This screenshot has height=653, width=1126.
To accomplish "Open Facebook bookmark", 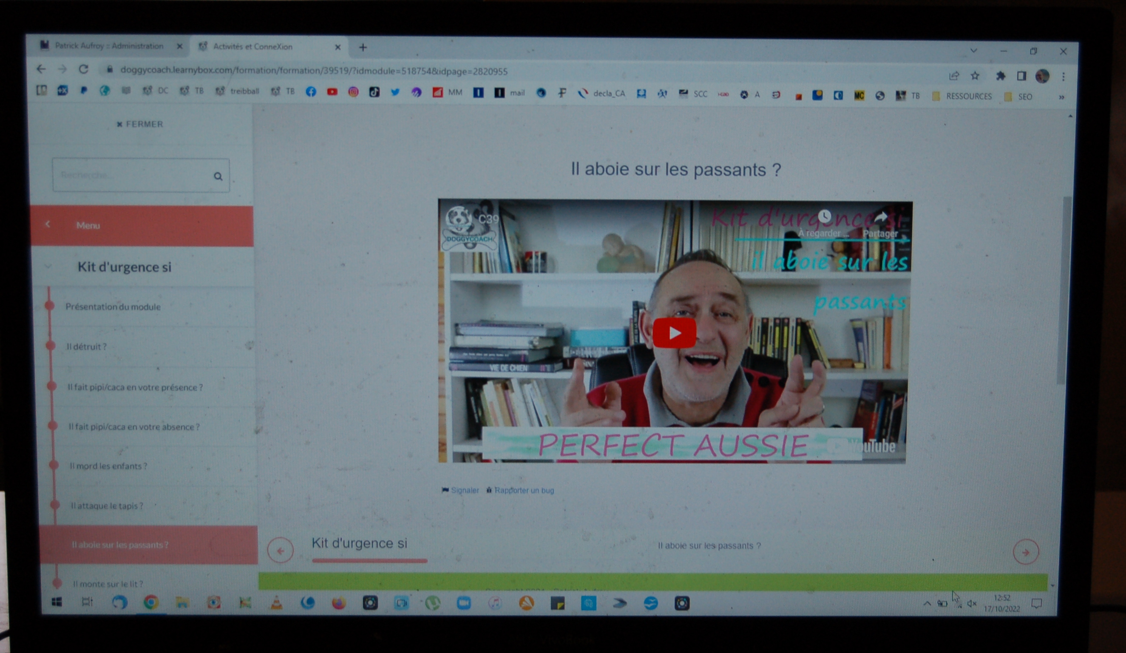I will click(311, 92).
